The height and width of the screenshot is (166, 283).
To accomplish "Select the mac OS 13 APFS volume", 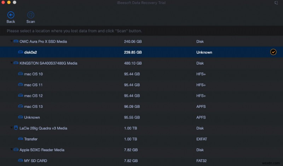I will [x=33, y=106].
